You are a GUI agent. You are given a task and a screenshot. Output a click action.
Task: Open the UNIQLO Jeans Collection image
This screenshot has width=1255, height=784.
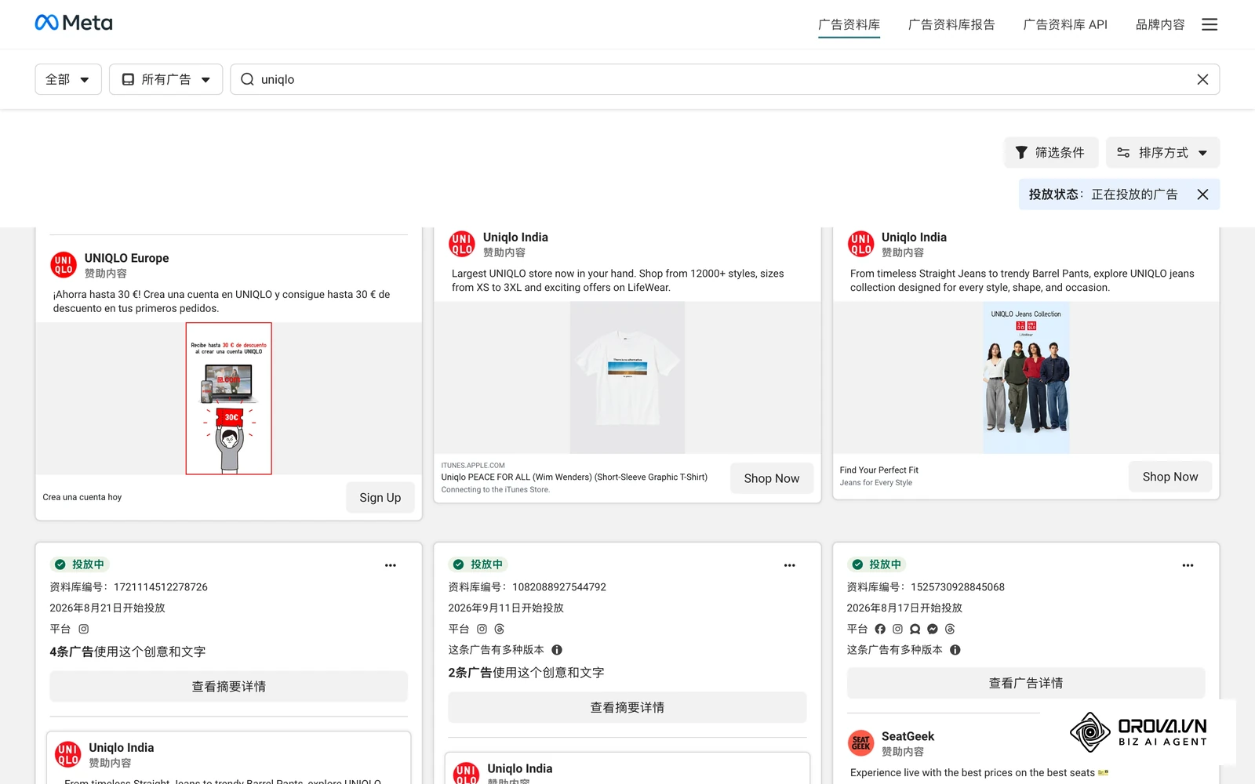(1026, 378)
